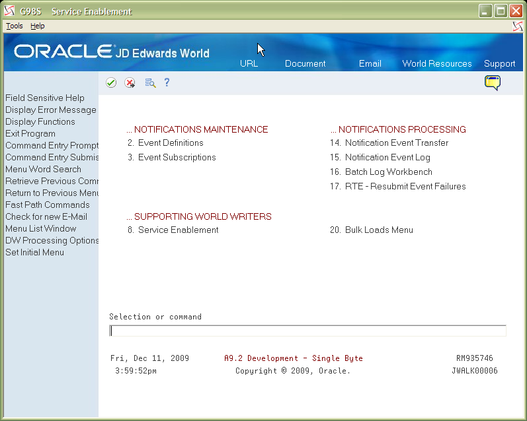Image resolution: width=527 pixels, height=421 pixels.
Task: Click the NOTIFICATIONS PROCESSING heading
Action: coord(398,129)
